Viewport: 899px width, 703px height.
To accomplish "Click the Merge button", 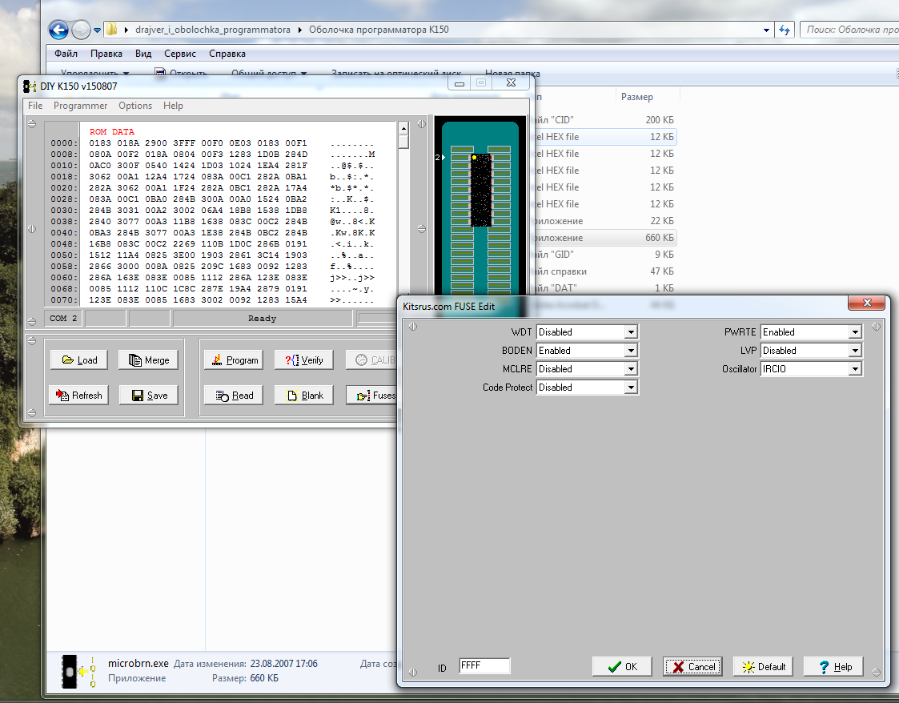I will (x=148, y=360).
